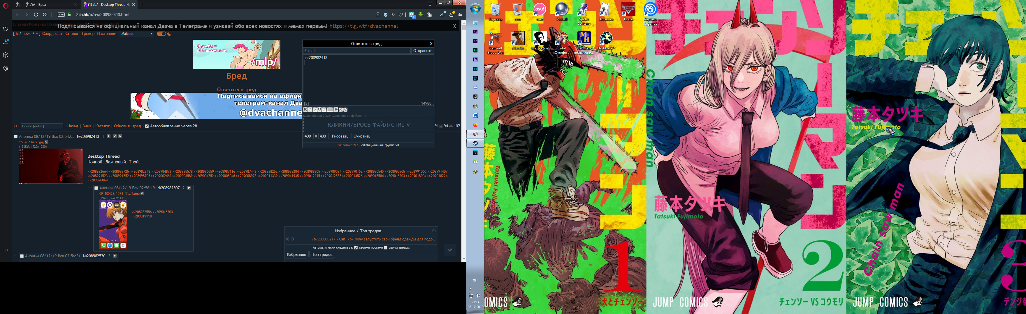Open osu! desktop shortcut

[540, 12]
